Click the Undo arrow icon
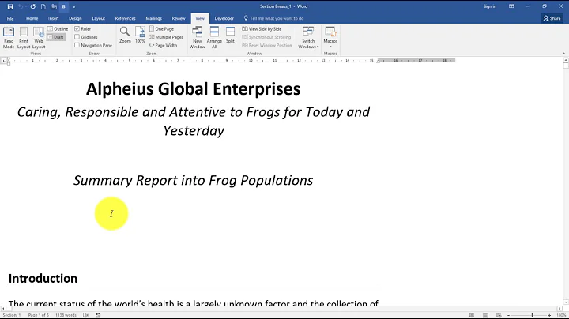The image size is (569, 319). pyautogui.click(x=21, y=6)
